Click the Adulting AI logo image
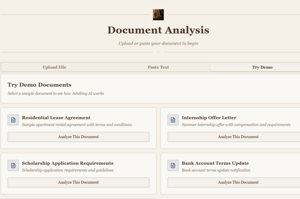Image resolution: width=300 pixels, height=199 pixels. (x=158, y=15)
